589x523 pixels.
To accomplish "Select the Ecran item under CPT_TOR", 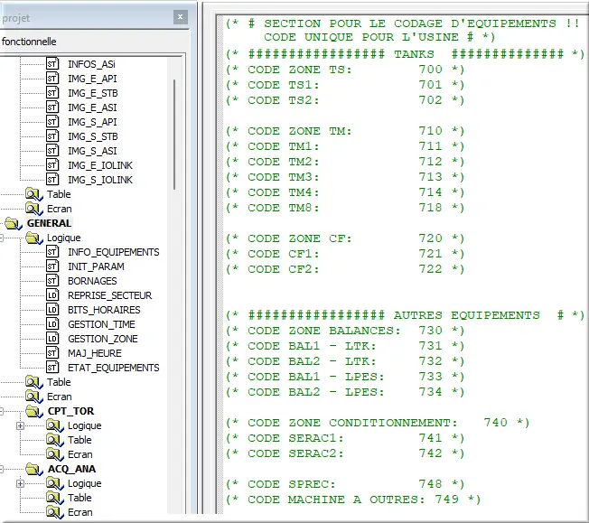I will 79,454.
